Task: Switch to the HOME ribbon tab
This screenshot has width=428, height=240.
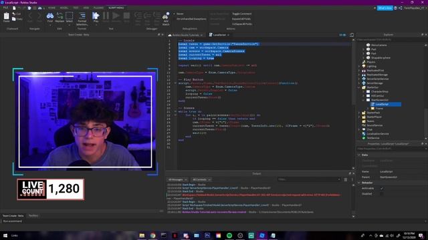Action: tap(51, 8)
